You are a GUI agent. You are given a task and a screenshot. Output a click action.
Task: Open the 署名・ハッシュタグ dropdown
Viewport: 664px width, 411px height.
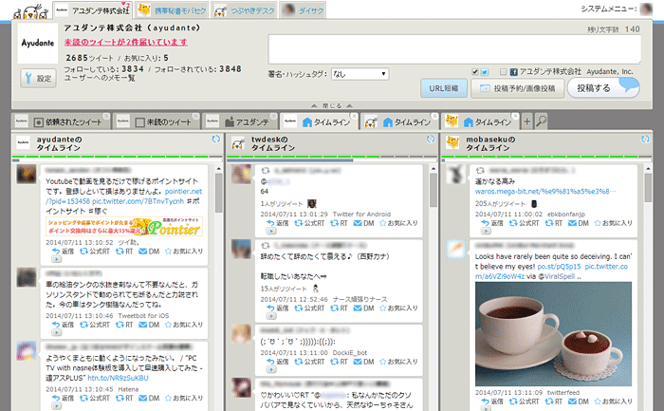click(360, 74)
